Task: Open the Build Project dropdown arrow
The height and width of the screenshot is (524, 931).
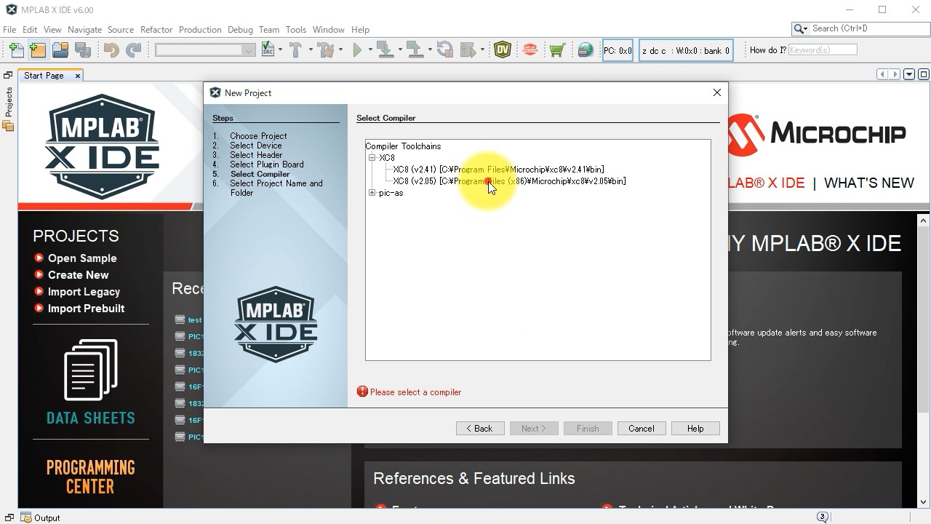Action: tap(310, 50)
